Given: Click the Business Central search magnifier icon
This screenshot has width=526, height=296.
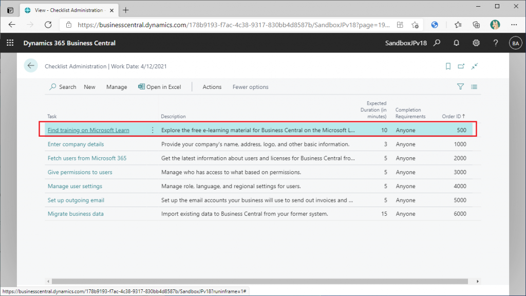Looking at the screenshot, I should click(x=437, y=43).
